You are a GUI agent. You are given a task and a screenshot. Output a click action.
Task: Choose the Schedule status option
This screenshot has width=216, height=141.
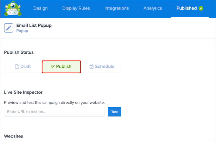click(x=102, y=67)
